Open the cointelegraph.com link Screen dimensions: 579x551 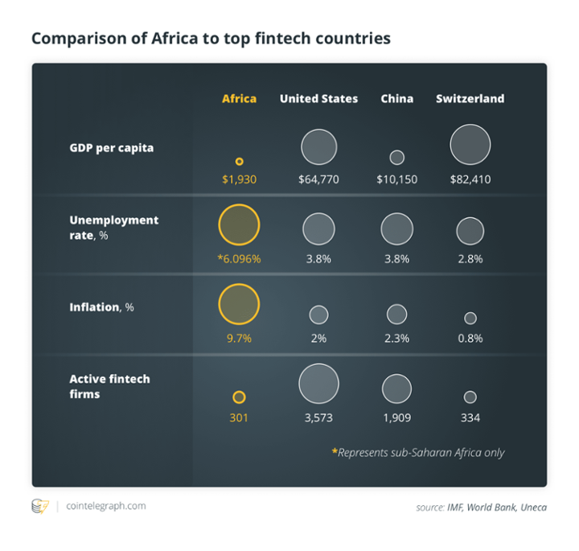[x=105, y=506]
